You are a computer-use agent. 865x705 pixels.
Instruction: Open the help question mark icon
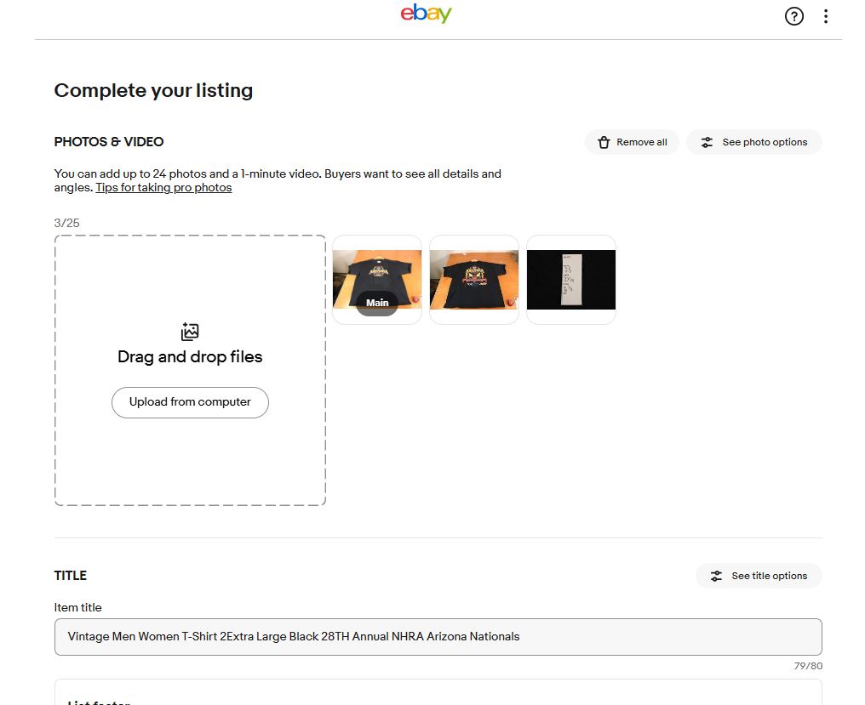[x=793, y=16]
